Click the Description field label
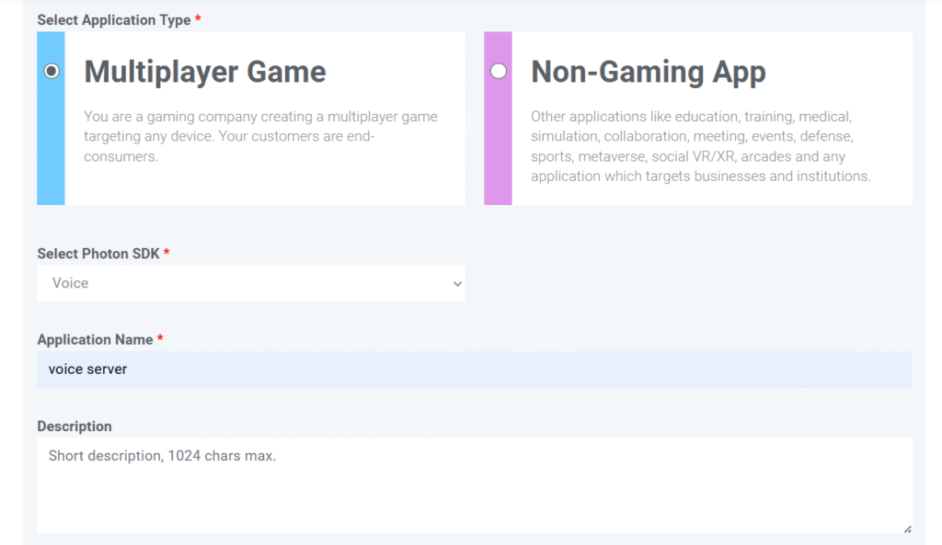 pyautogui.click(x=75, y=426)
